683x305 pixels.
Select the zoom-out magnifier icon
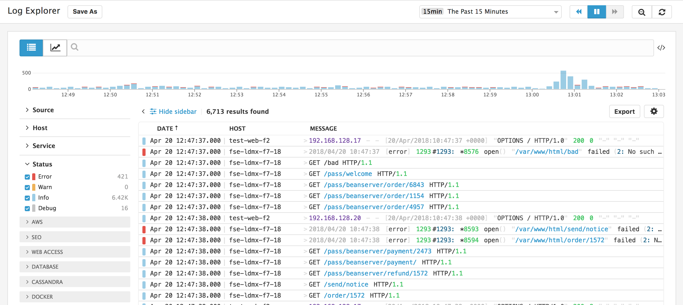click(x=641, y=12)
